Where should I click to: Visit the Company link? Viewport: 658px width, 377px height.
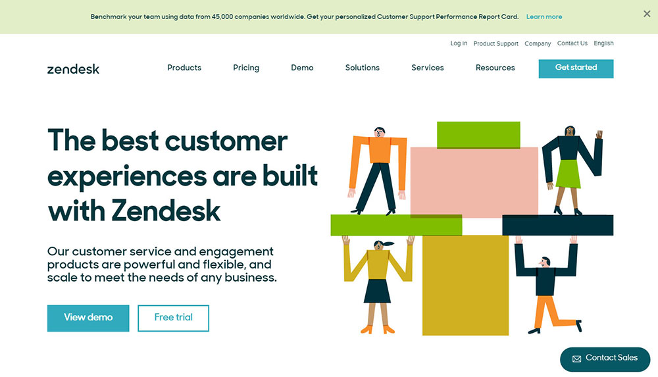click(538, 43)
